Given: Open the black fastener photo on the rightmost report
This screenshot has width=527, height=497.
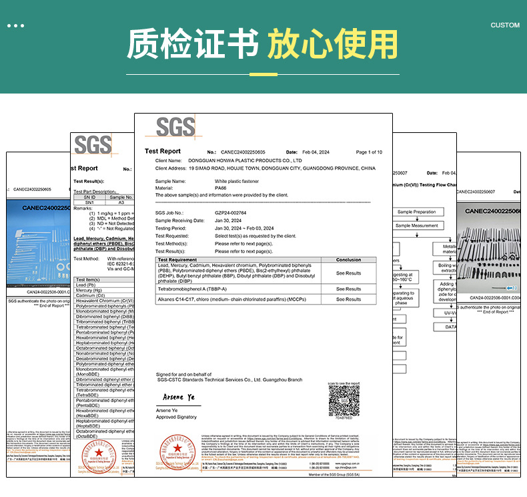Looking at the screenshot, I should tap(489, 248).
